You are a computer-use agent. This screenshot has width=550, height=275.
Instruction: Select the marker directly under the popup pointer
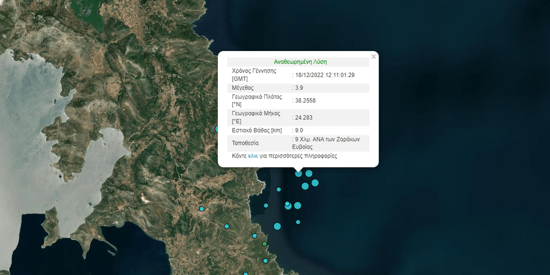tap(298, 174)
